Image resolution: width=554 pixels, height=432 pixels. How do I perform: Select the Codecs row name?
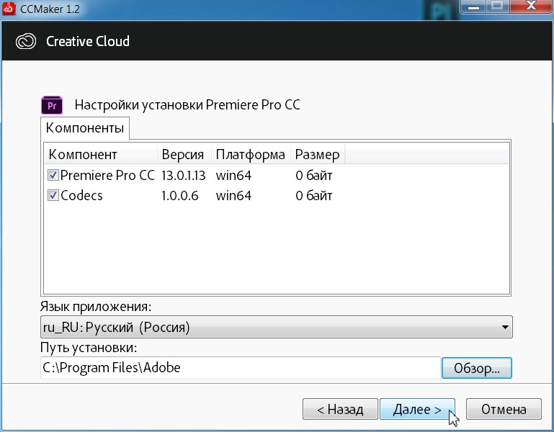pos(81,195)
